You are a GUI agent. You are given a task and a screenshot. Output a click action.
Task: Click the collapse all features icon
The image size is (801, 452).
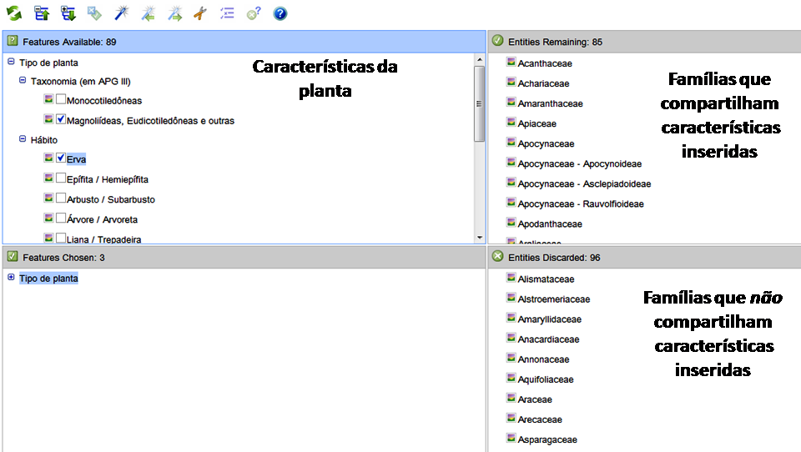click(x=42, y=13)
